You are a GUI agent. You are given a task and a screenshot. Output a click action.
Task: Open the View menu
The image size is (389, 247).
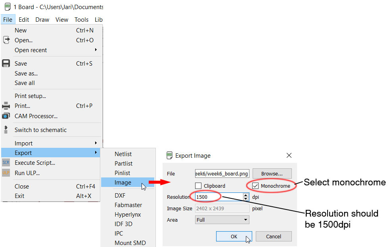coord(62,19)
